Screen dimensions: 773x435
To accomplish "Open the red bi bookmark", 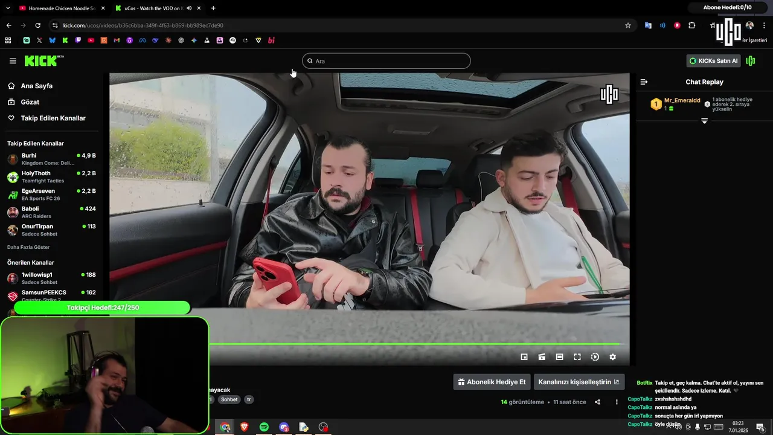I will coord(271,40).
